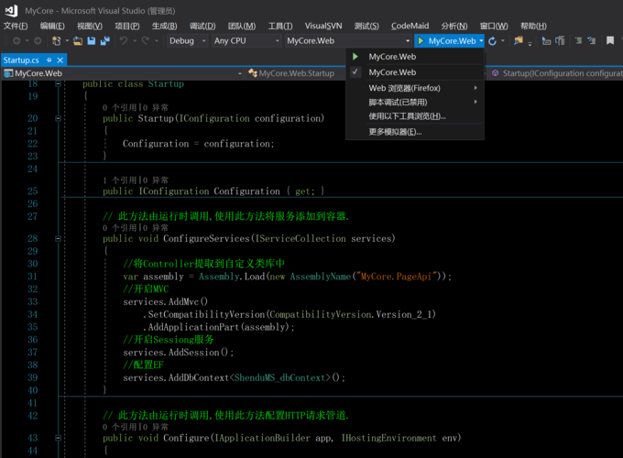Click the Visual Studio logo icon
This screenshot has width=623, height=458.
tap(12, 11)
